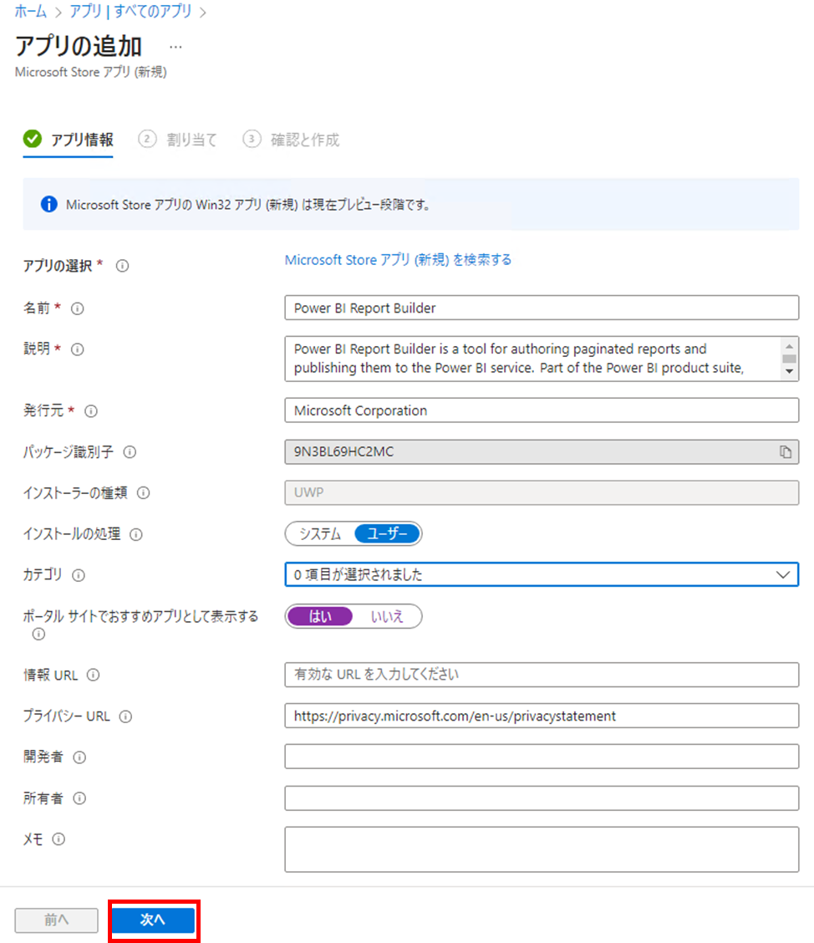Switch to the 割り当て step tab
The height and width of the screenshot is (943, 814).
(178, 140)
